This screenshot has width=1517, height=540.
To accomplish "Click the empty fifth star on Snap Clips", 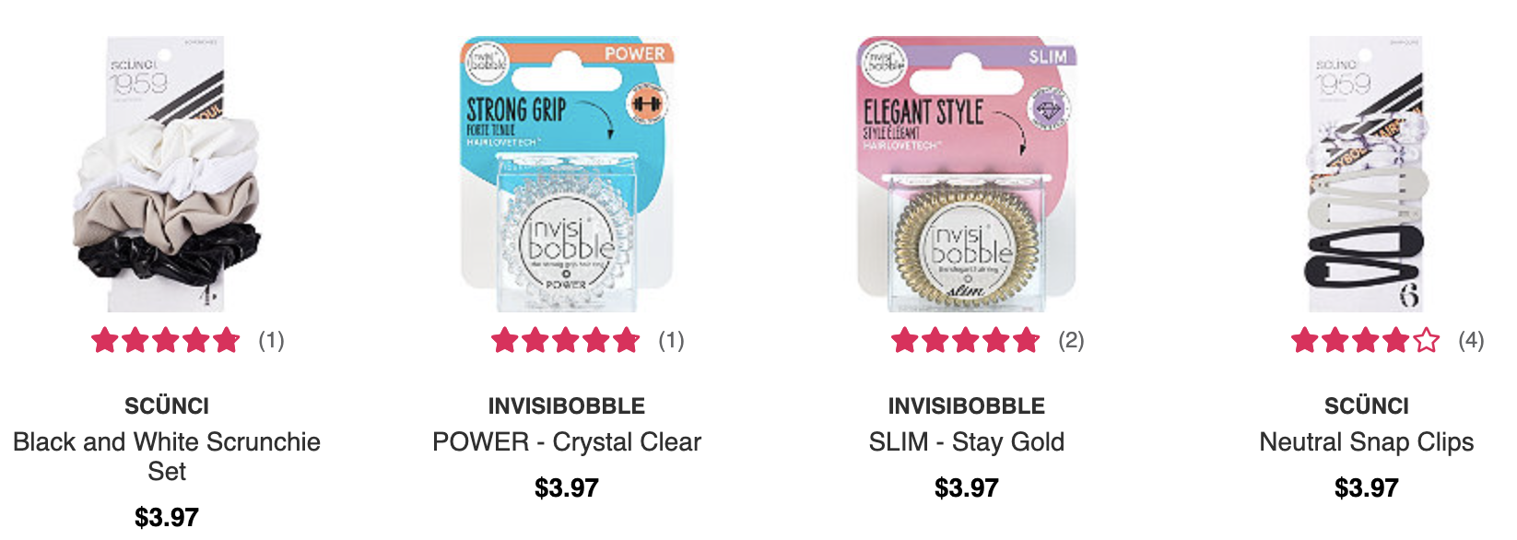I will click(1426, 341).
